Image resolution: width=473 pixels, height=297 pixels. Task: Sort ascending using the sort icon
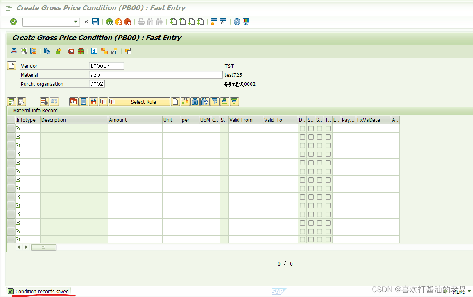(x=224, y=101)
